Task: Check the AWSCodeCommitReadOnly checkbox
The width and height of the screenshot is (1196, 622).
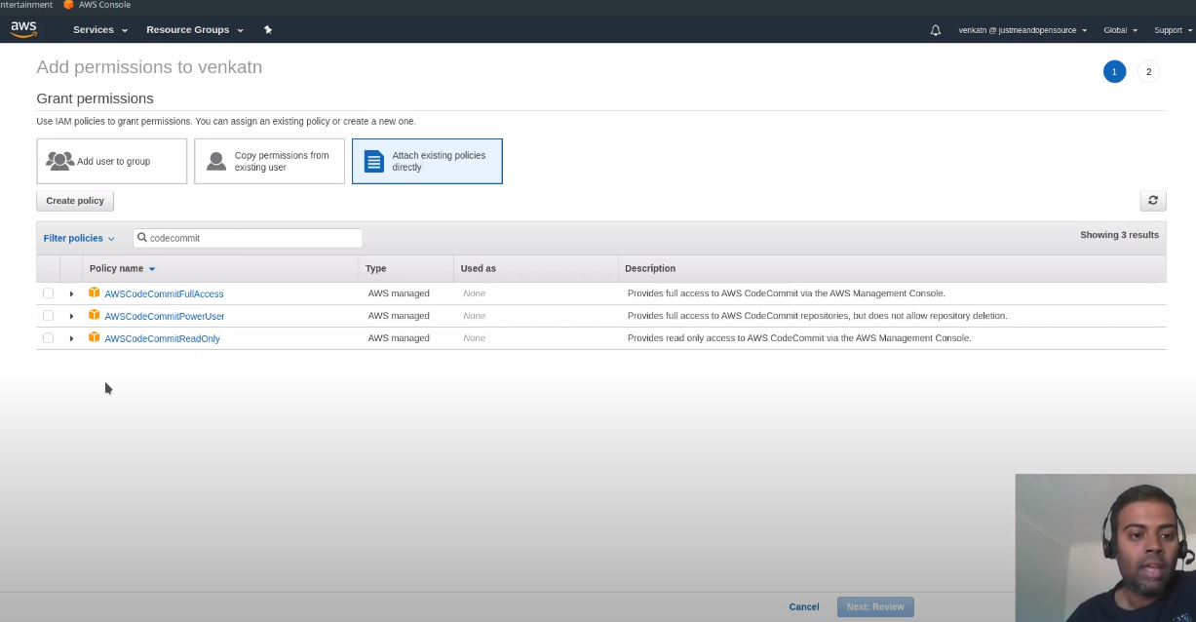Action: pos(49,338)
